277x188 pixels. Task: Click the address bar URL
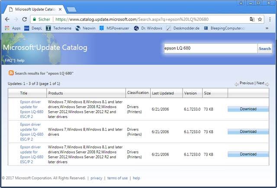point(132,19)
